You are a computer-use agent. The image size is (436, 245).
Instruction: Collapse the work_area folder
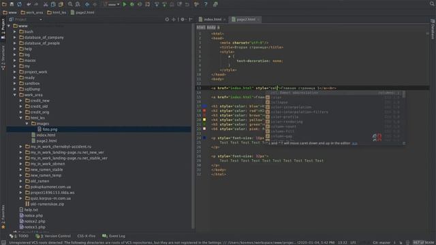click(15, 95)
